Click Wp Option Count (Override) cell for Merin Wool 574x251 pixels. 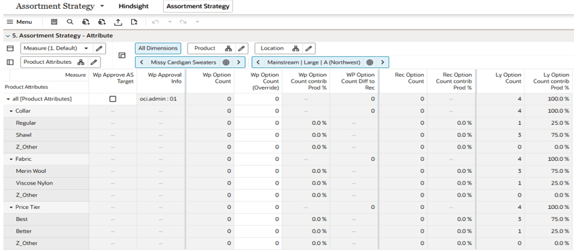pos(258,171)
